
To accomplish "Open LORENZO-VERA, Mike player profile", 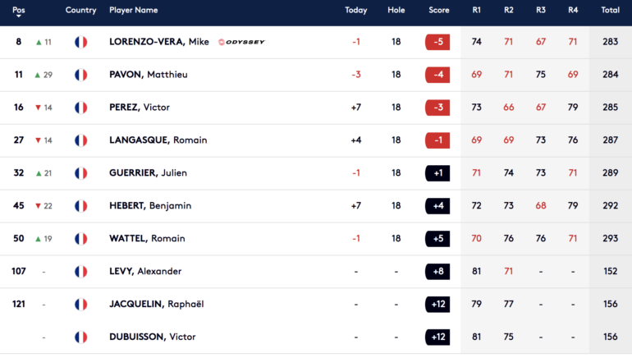I will tap(159, 42).
